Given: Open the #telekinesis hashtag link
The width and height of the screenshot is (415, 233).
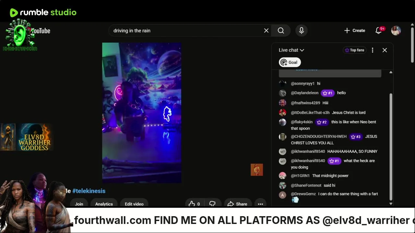Looking at the screenshot, I should [89, 191].
